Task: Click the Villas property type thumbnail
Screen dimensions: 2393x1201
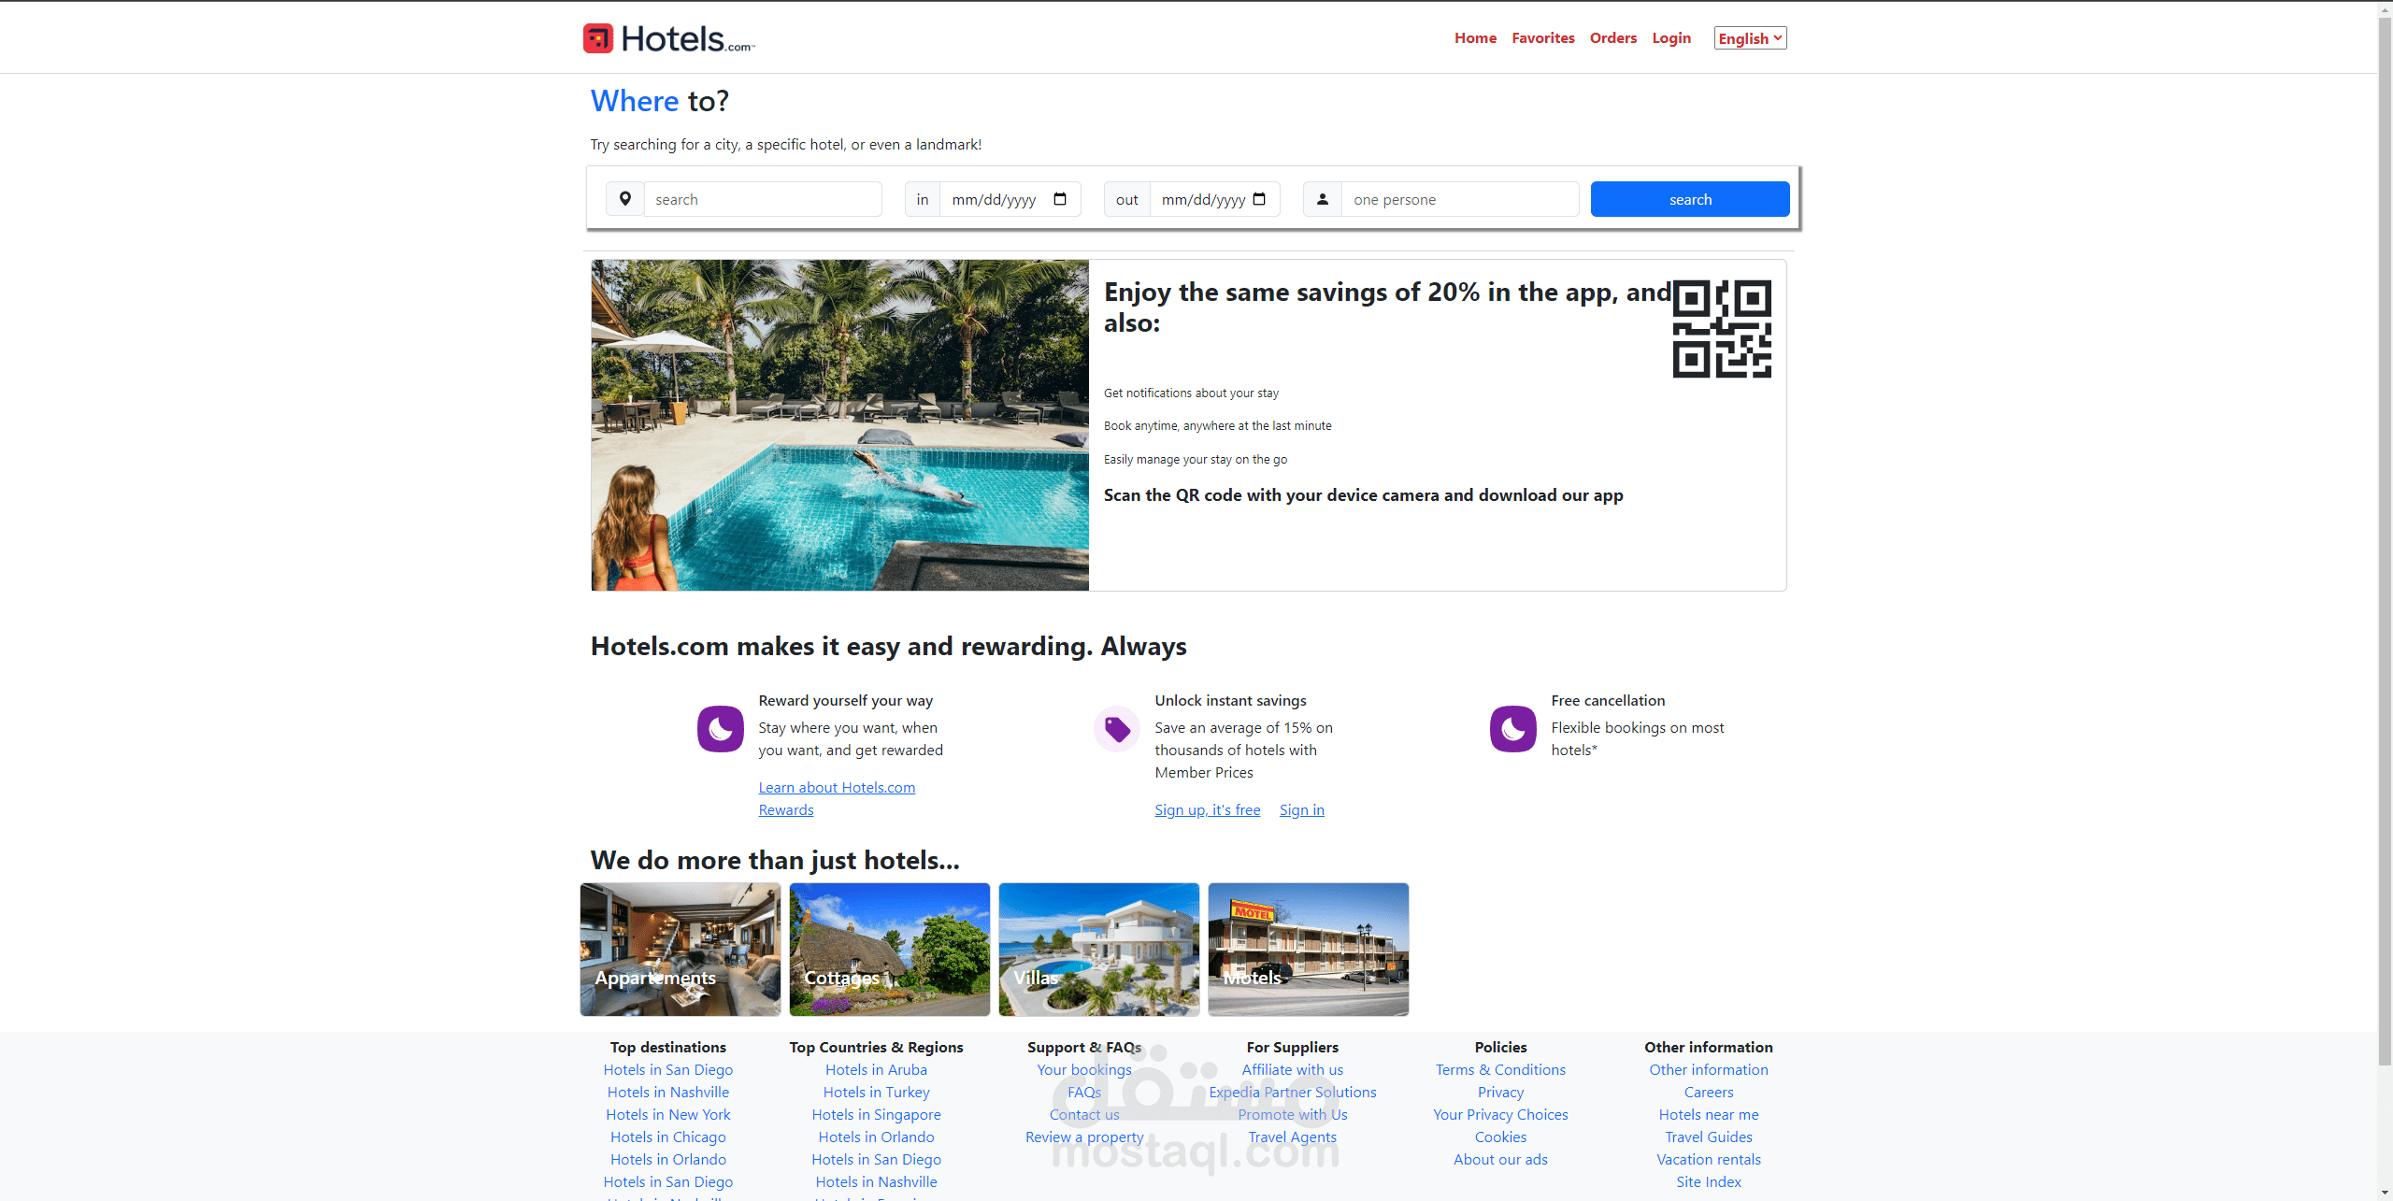Action: tap(1096, 950)
